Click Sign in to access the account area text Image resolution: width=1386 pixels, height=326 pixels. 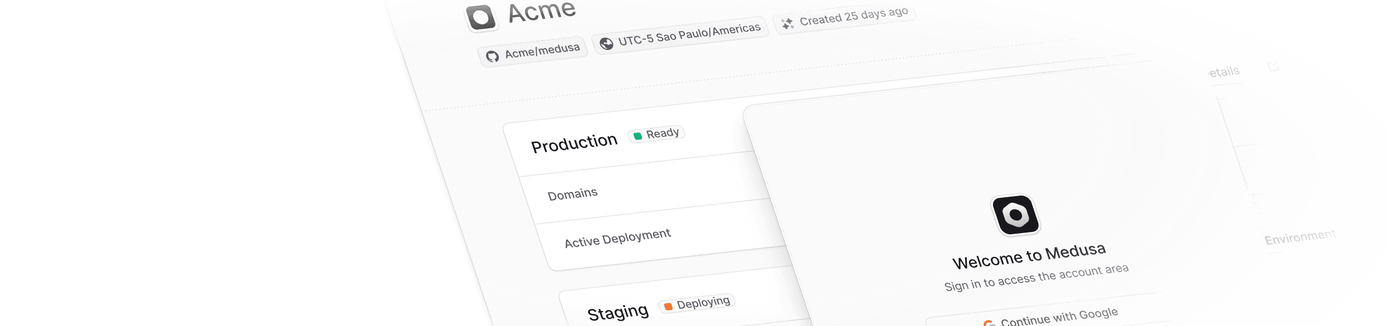pyautogui.click(x=1037, y=277)
